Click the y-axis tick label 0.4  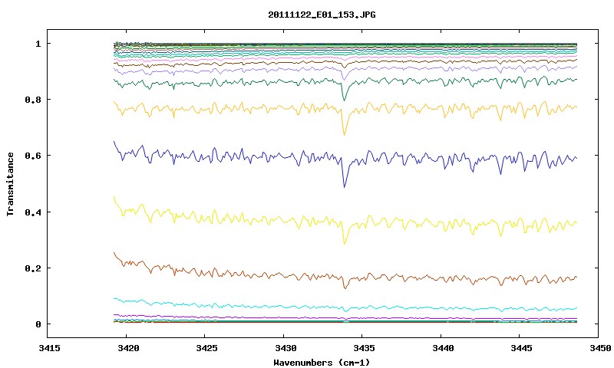click(x=32, y=212)
